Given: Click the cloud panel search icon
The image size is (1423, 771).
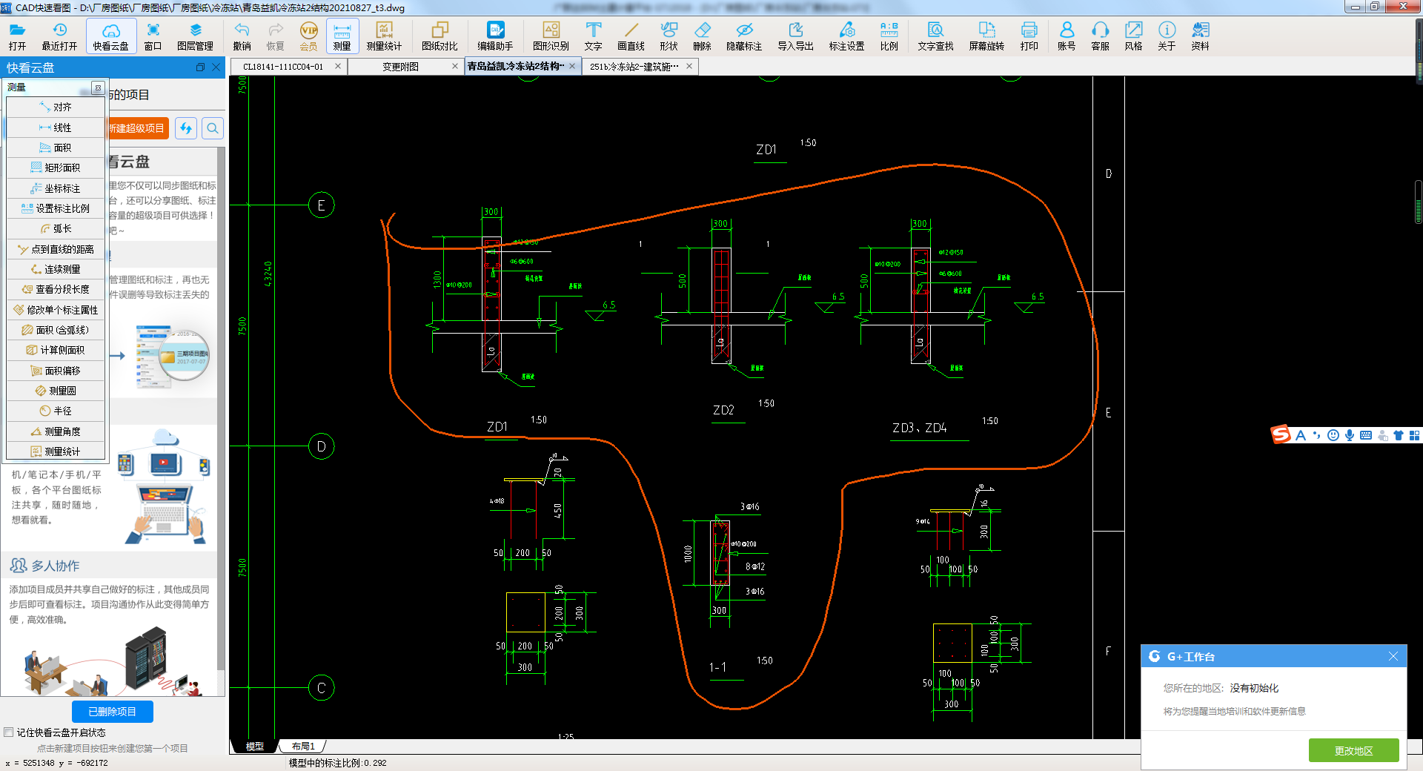Looking at the screenshot, I should click(213, 128).
